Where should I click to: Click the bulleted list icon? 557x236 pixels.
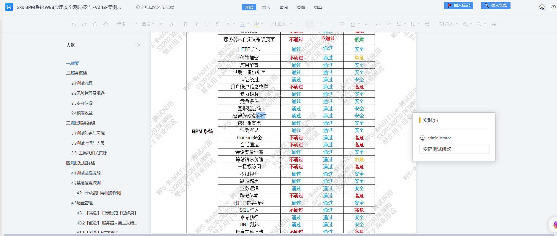tap(399, 24)
